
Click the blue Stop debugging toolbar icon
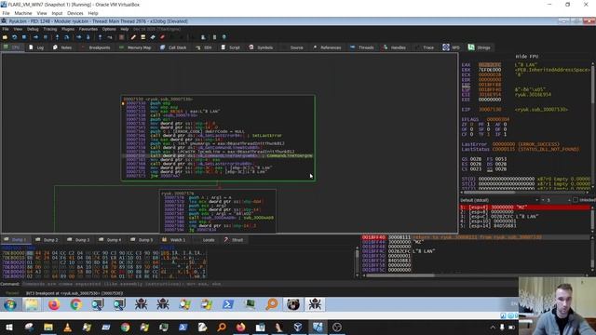pos(24,37)
